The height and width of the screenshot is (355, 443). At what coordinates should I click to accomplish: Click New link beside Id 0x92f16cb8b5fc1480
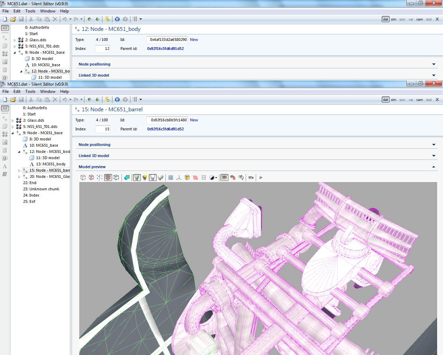click(194, 120)
